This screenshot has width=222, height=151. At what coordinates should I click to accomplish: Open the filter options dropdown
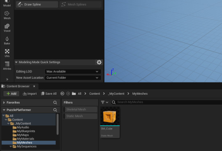(x=104, y=102)
